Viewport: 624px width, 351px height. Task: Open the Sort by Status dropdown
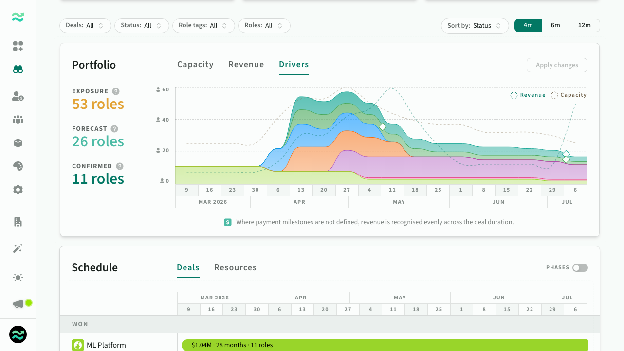click(475, 26)
